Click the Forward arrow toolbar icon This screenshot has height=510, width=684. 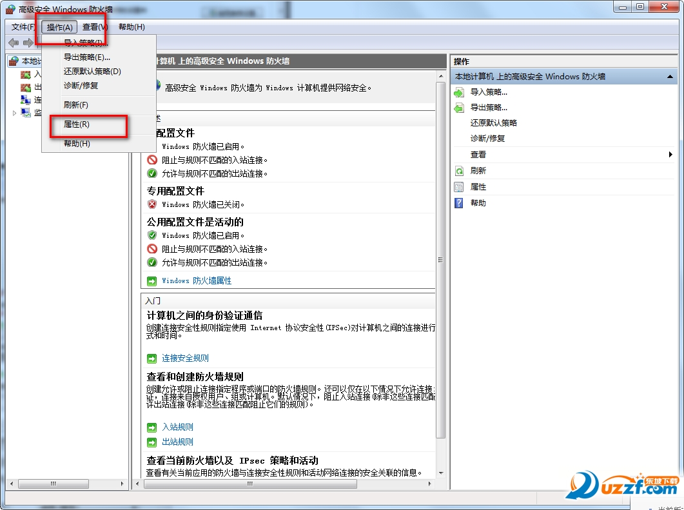[x=28, y=43]
